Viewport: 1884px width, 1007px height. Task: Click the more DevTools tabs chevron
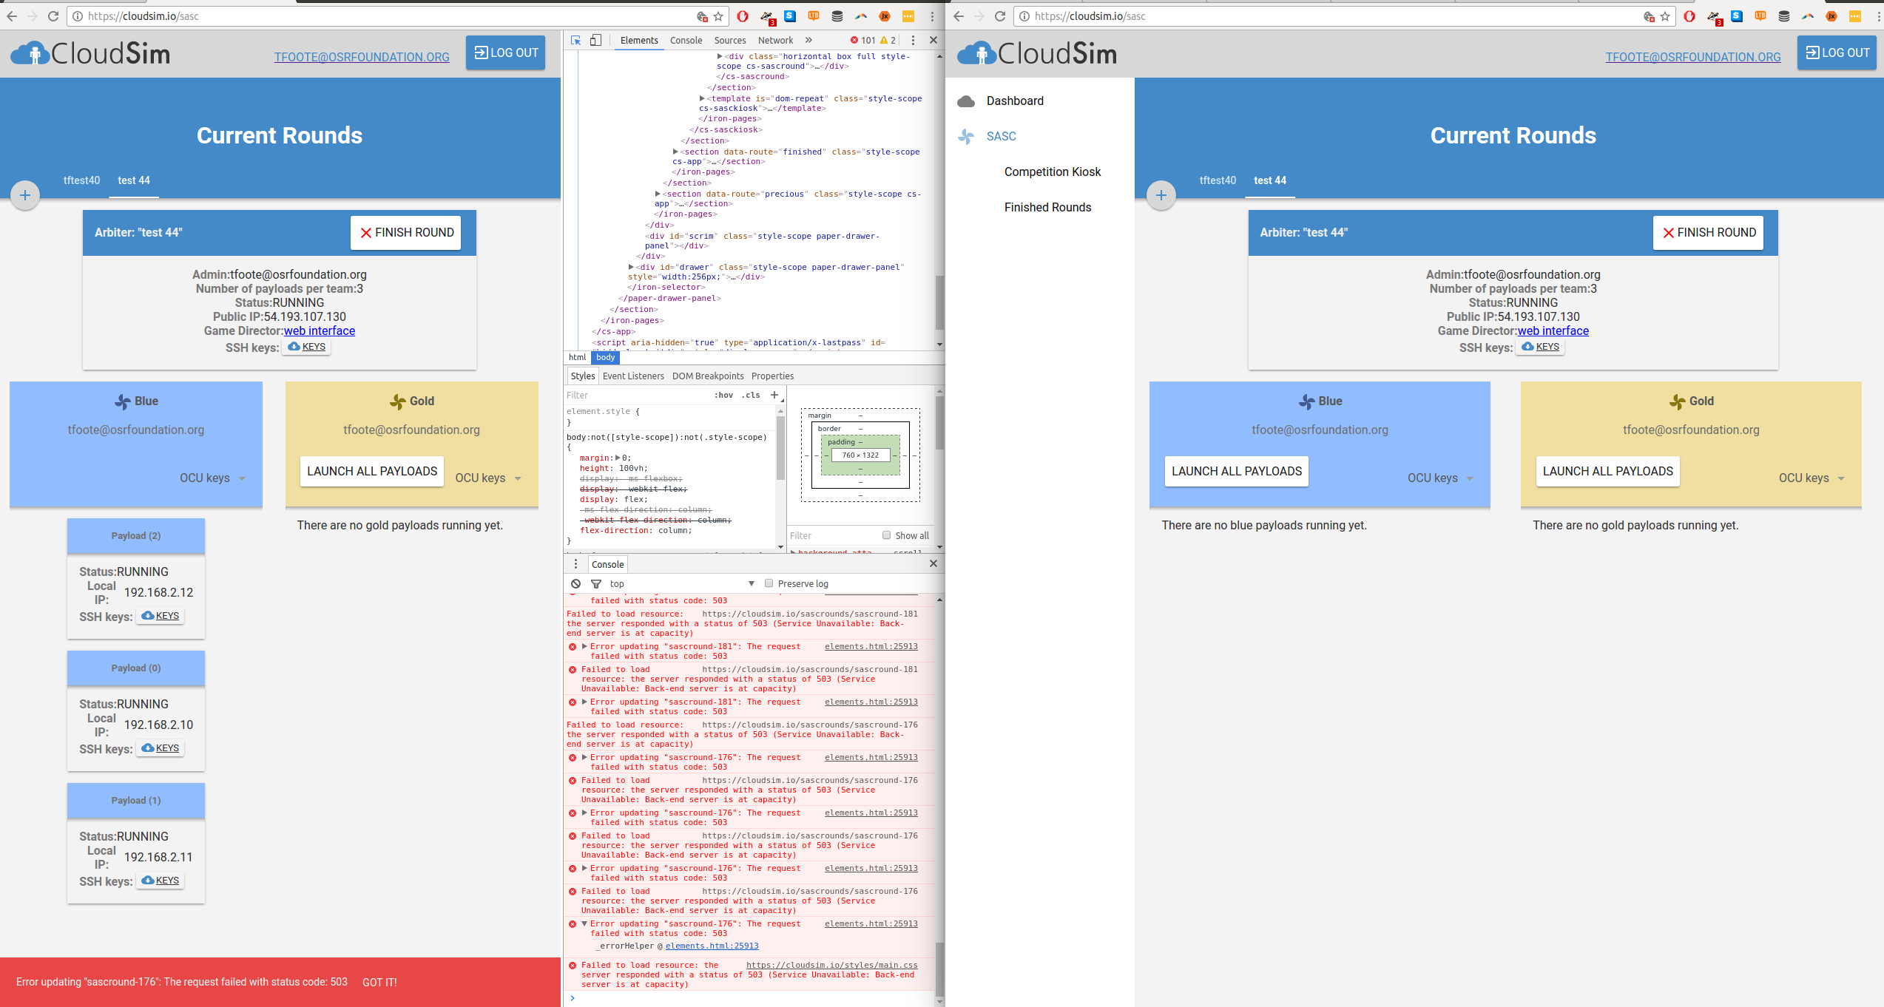[x=808, y=41]
